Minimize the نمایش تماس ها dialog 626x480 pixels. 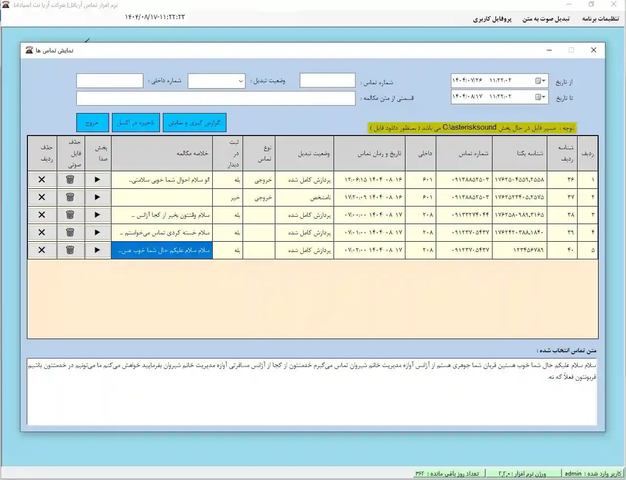(x=549, y=50)
